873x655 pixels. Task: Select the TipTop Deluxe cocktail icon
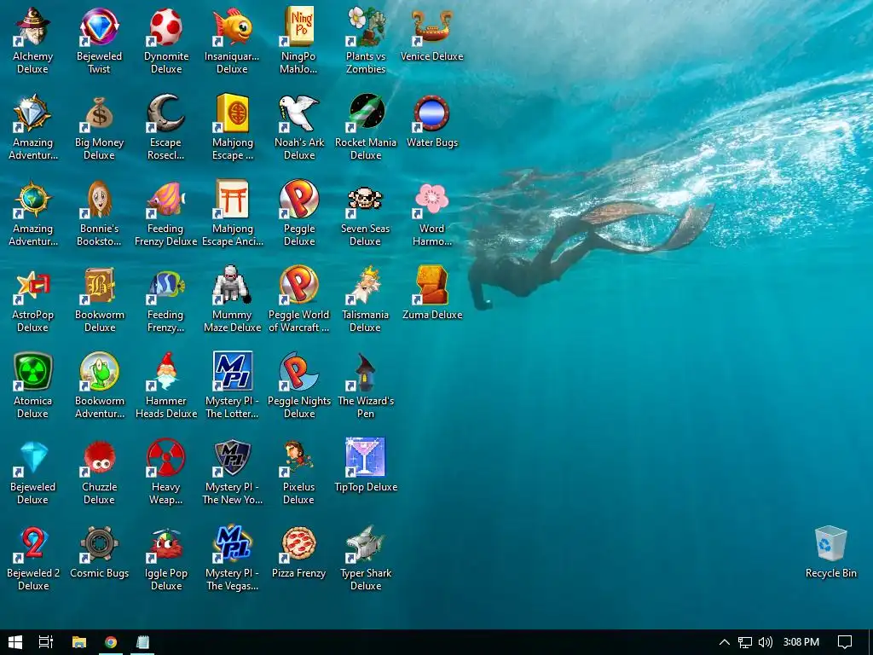[x=365, y=457]
